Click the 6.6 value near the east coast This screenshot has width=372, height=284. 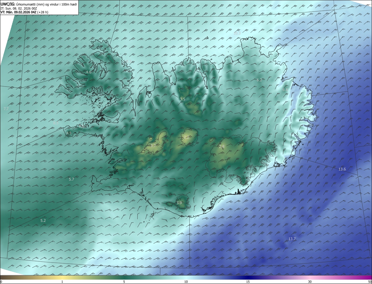pyautogui.click(x=285, y=90)
